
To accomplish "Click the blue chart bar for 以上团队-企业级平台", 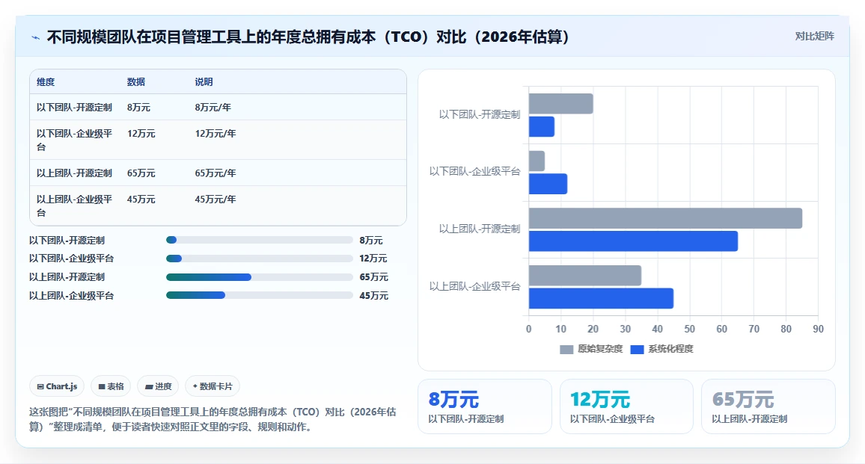I will [x=602, y=298].
